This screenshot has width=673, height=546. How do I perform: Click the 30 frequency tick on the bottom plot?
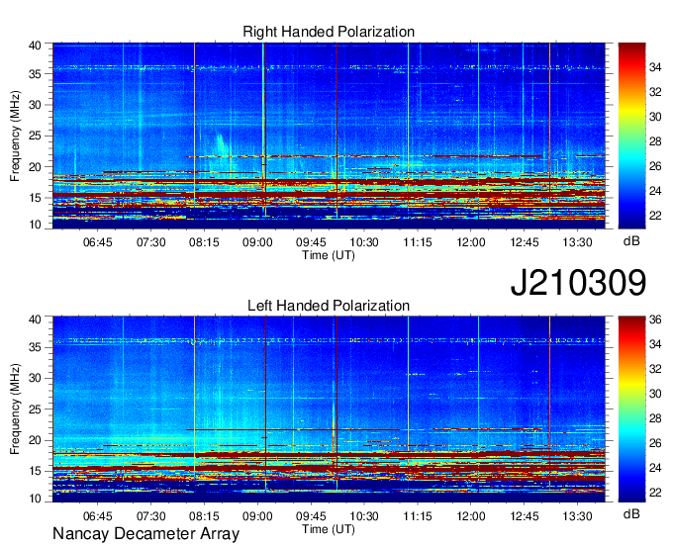pyautogui.click(x=35, y=378)
